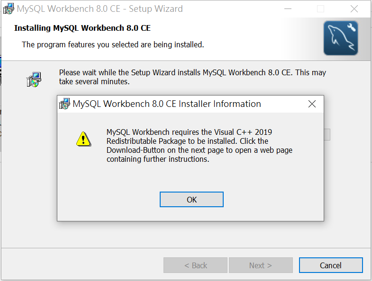Click the progress bar edge behind the dialog

(x=327, y=134)
